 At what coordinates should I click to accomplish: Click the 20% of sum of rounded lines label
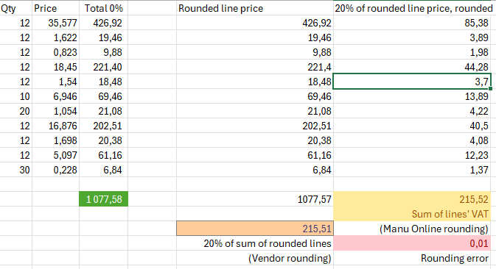click(x=255, y=243)
